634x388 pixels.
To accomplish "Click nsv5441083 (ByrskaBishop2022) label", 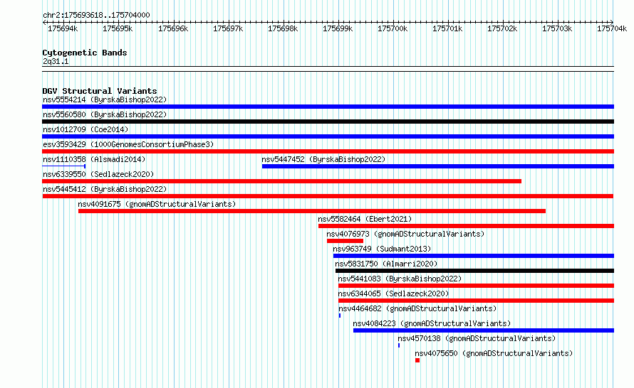I will point(400,279).
